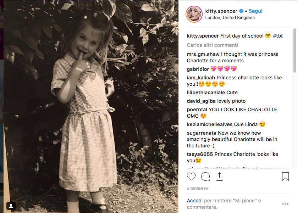Image resolution: width=297 pixels, height=213 pixels.
Task: Expand Carica altri commenti
Action: point(212,45)
